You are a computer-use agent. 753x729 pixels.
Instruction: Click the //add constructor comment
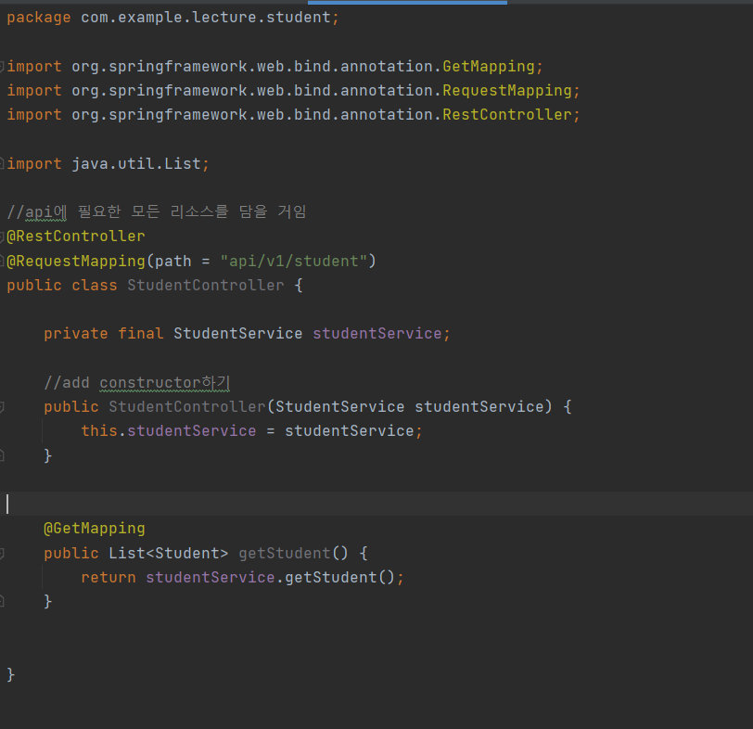click(137, 382)
